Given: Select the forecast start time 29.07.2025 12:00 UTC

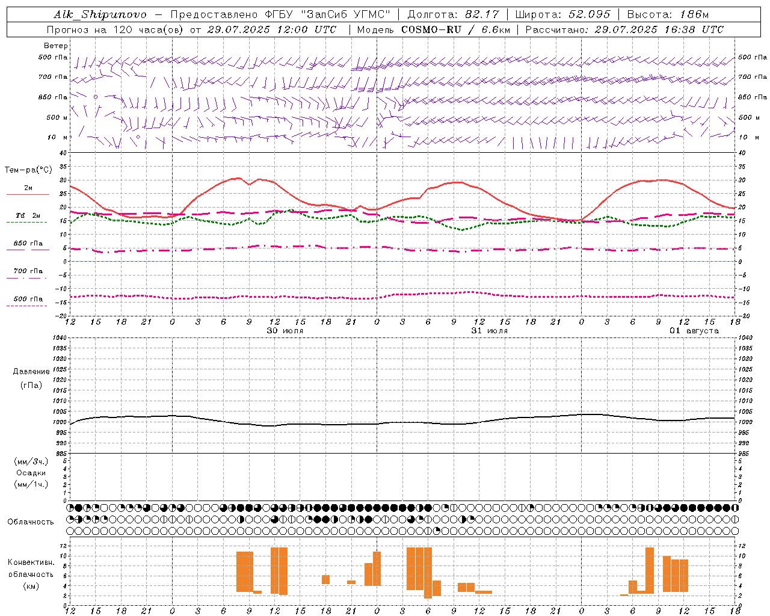Looking at the screenshot, I should 271,29.
